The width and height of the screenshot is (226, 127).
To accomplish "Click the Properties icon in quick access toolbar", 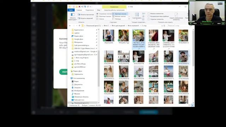I will [73, 7].
